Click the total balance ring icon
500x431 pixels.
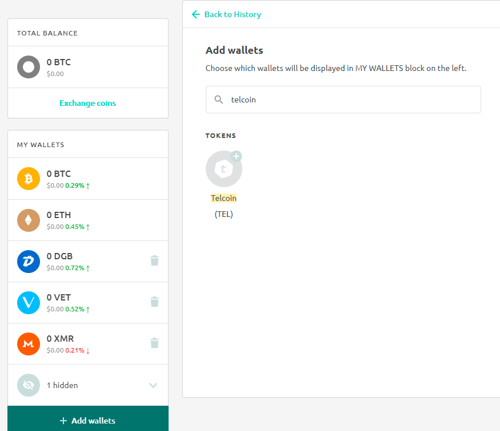click(x=29, y=67)
